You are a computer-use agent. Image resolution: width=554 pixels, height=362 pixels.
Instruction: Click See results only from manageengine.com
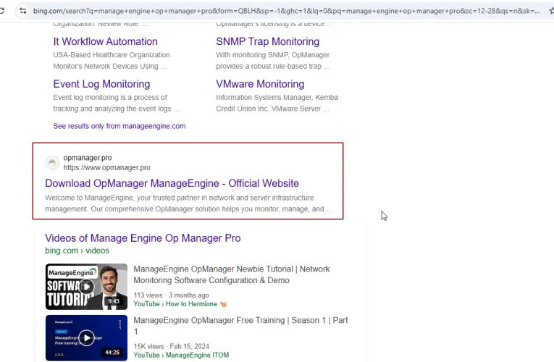[119, 126]
